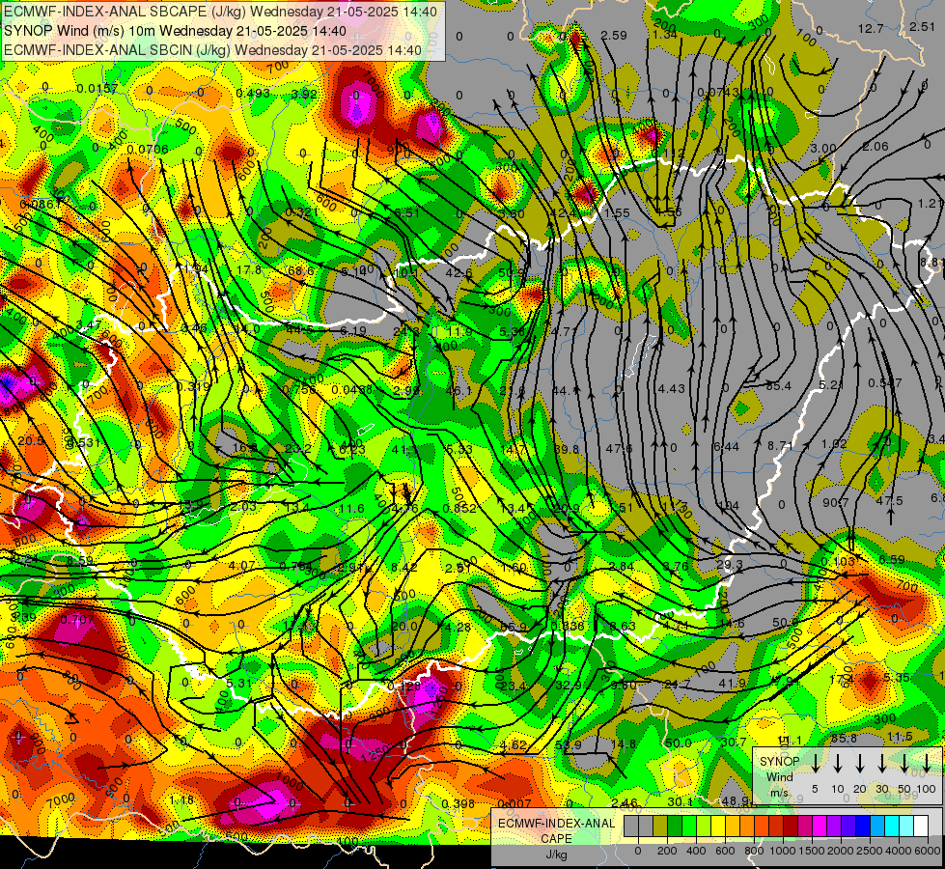Click the 104 value on the map
This screenshot has height=869, width=945.
tap(729, 505)
